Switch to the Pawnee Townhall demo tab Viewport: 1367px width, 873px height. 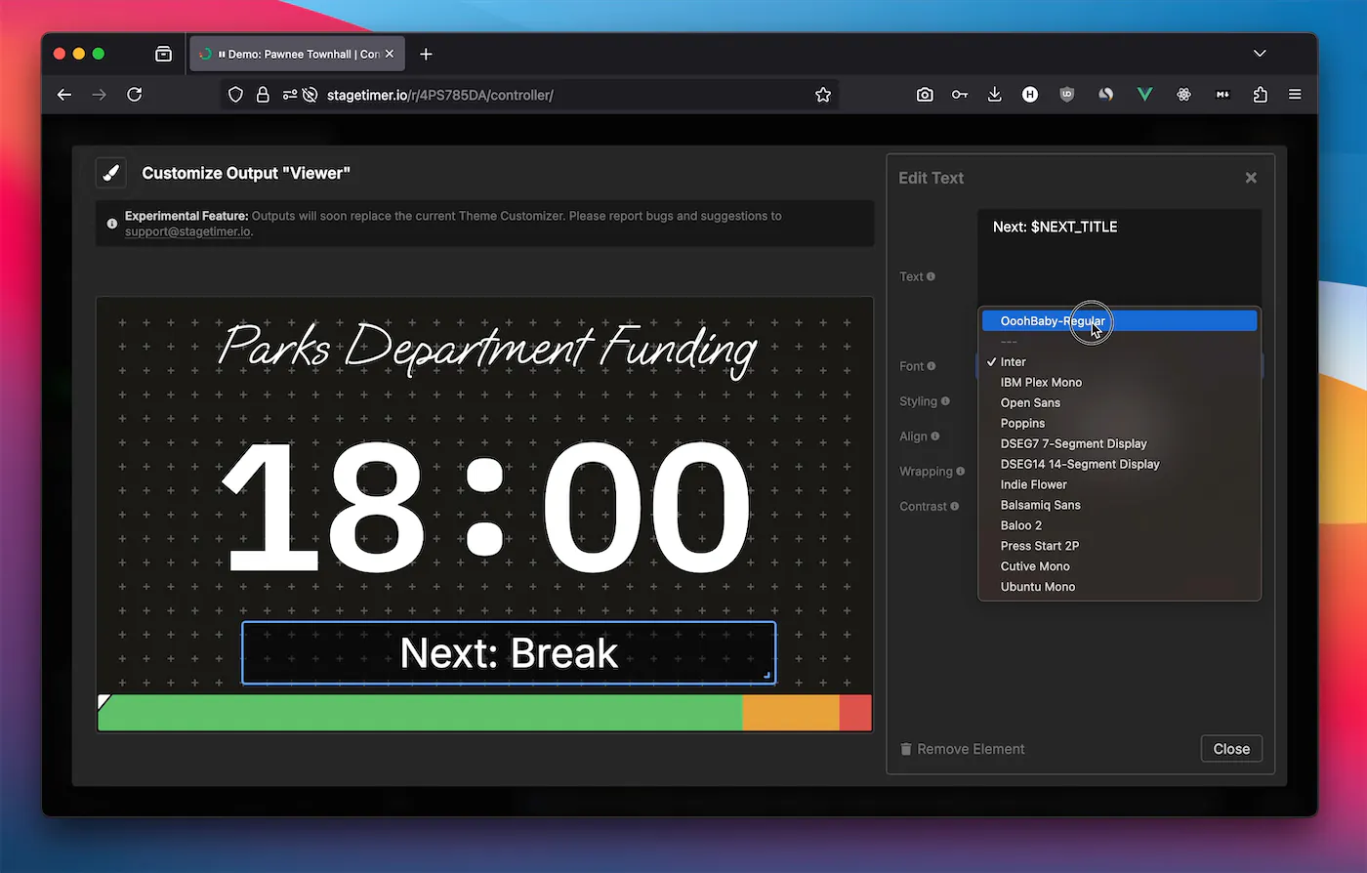click(293, 54)
